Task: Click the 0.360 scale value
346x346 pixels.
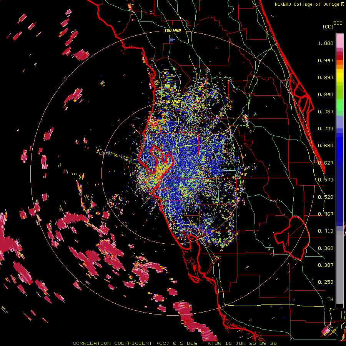Action: click(x=326, y=248)
